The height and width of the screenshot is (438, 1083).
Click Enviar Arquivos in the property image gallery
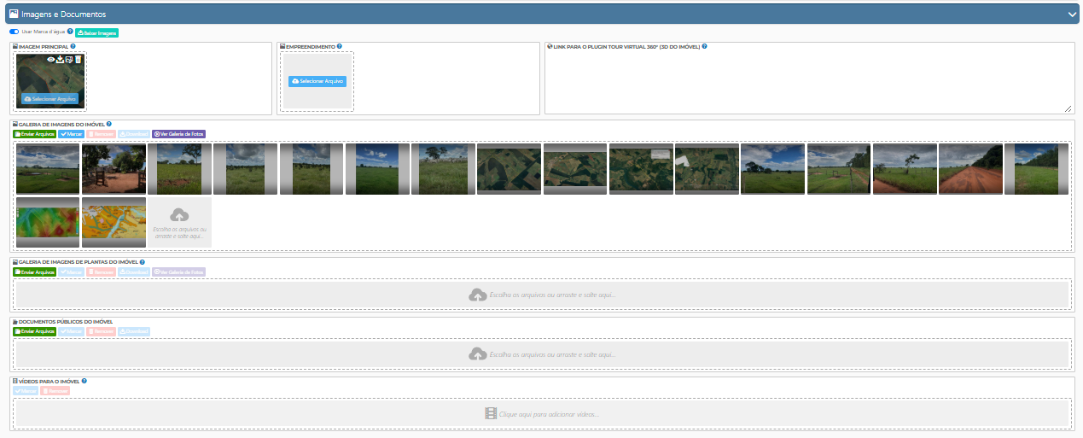pyautogui.click(x=35, y=134)
